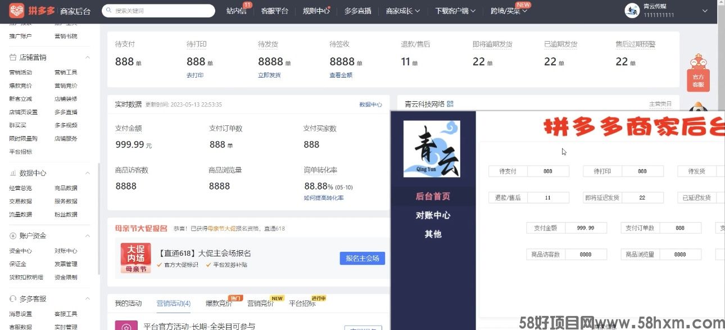This screenshot has width=725, height=330.
Task: Switch to the 爆款竞价 tab
Action: (x=219, y=304)
